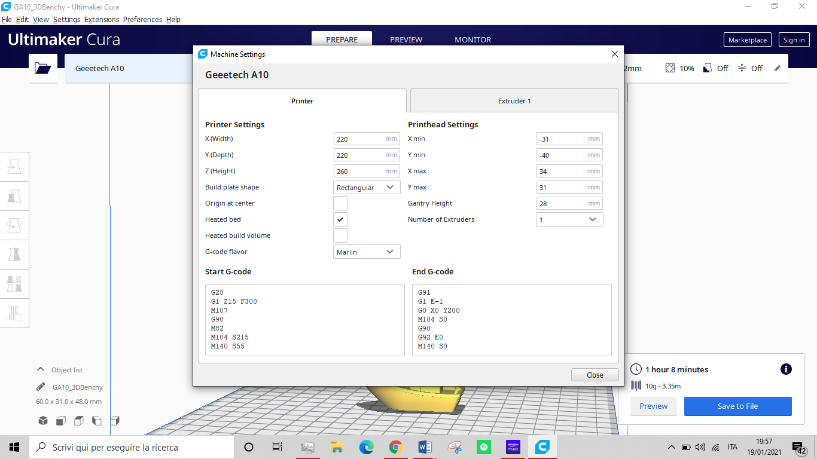Click Preview button in bottom panel

[x=653, y=406]
